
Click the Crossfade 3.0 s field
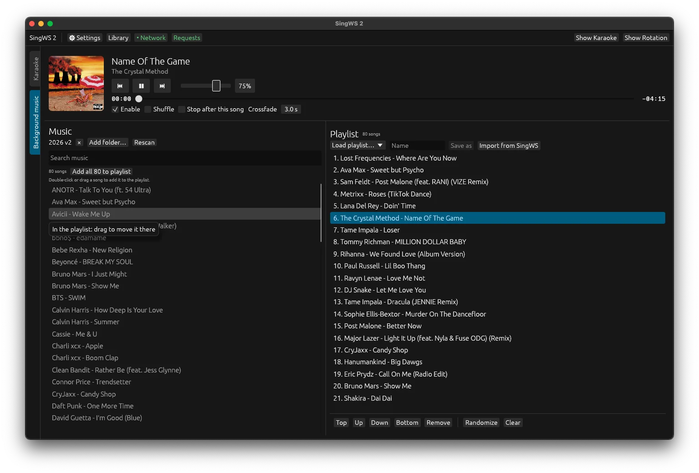(x=291, y=109)
